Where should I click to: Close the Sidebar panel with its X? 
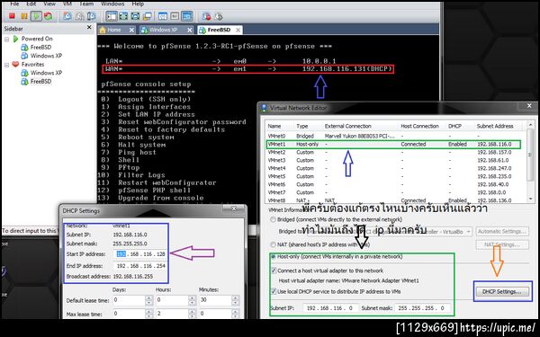coord(89,27)
